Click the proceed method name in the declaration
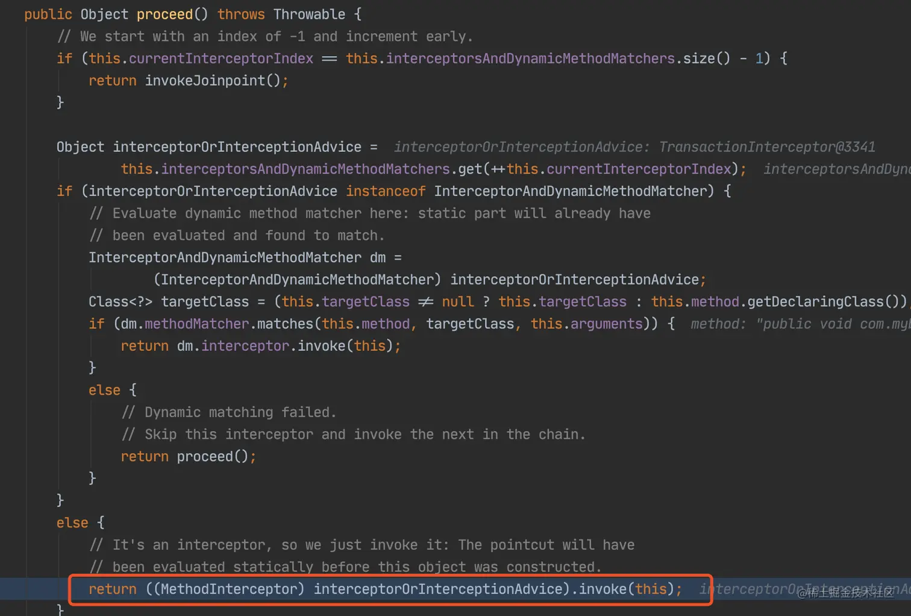 [x=164, y=14]
